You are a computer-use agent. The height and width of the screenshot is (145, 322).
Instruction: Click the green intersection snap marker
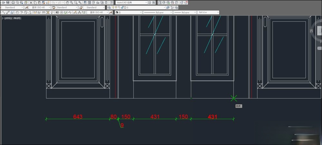(233, 98)
